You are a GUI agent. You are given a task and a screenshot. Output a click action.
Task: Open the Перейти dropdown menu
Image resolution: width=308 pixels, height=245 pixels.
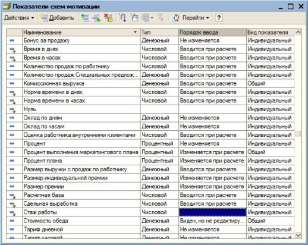(x=196, y=18)
